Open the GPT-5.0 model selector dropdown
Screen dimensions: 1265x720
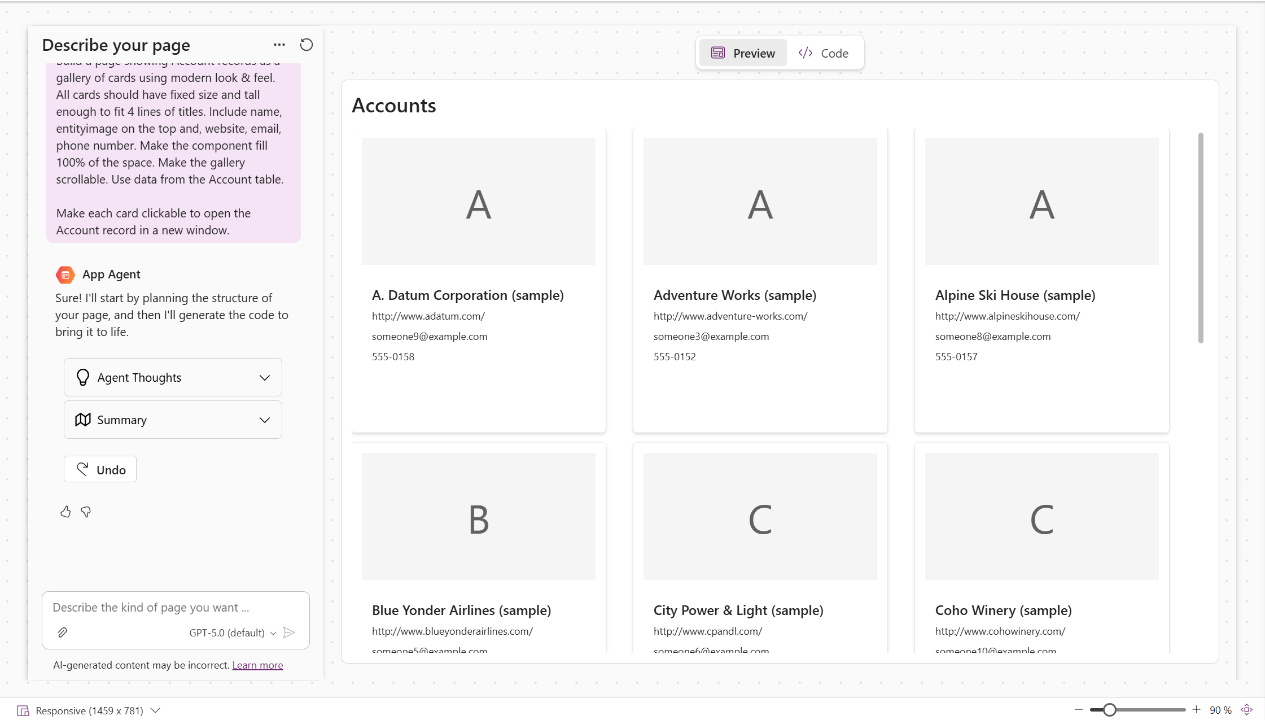pos(273,632)
